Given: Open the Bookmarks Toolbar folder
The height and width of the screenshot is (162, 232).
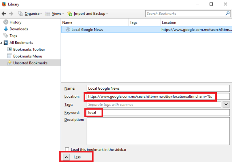Looking at the screenshot, I should (x=29, y=49).
